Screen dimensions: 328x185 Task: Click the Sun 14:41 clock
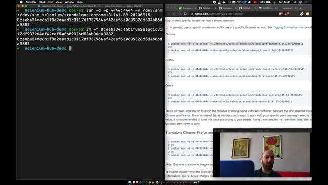tap(284, 2)
